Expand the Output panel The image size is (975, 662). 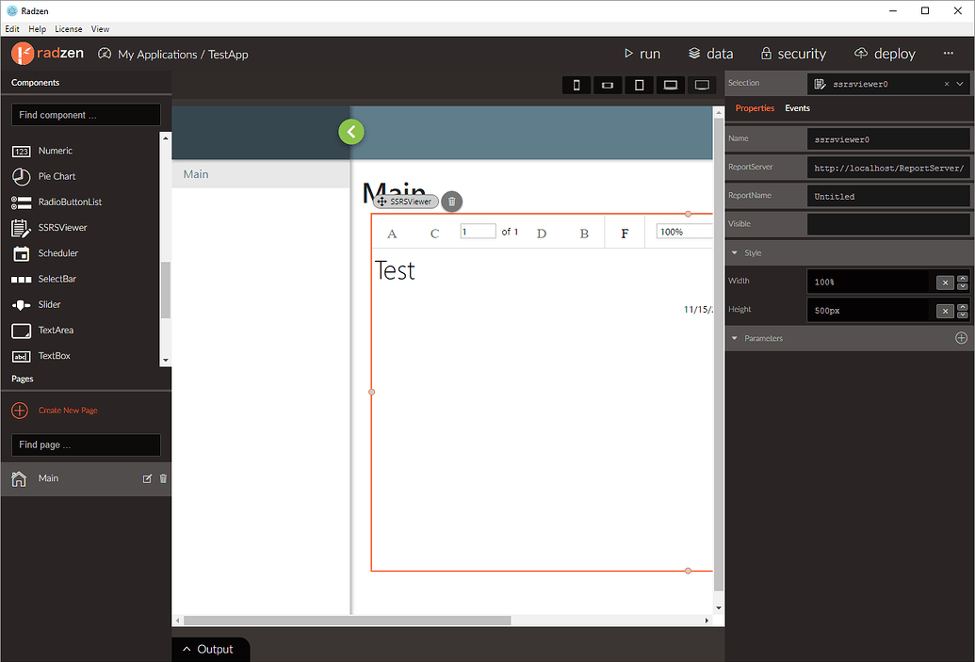[207, 649]
